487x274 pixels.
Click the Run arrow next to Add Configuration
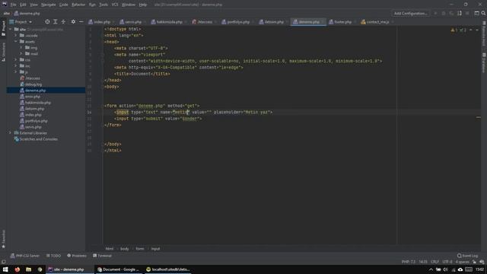coord(435,14)
